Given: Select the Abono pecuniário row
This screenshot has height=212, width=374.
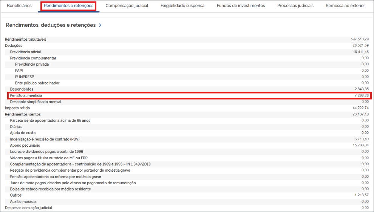Looking at the screenshot, I should click(x=187, y=145).
